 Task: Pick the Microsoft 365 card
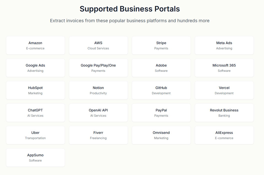(x=224, y=68)
